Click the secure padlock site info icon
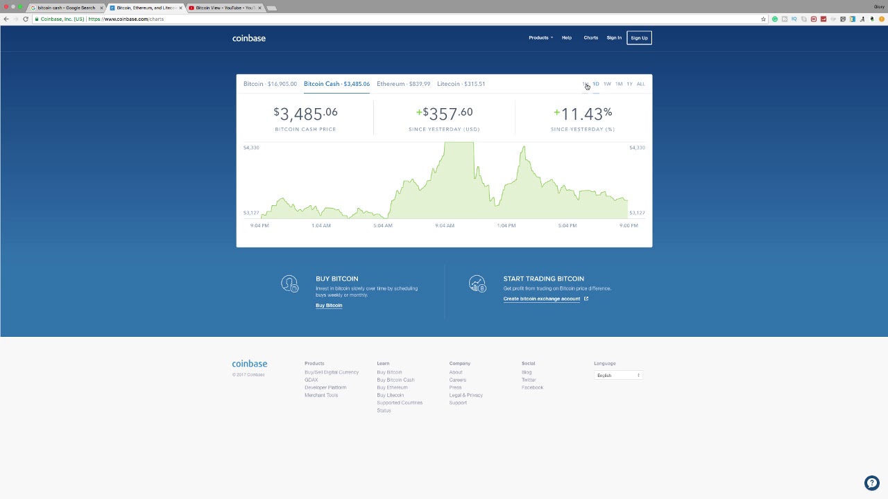Image resolution: width=888 pixels, height=499 pixels. pos(36,19)
